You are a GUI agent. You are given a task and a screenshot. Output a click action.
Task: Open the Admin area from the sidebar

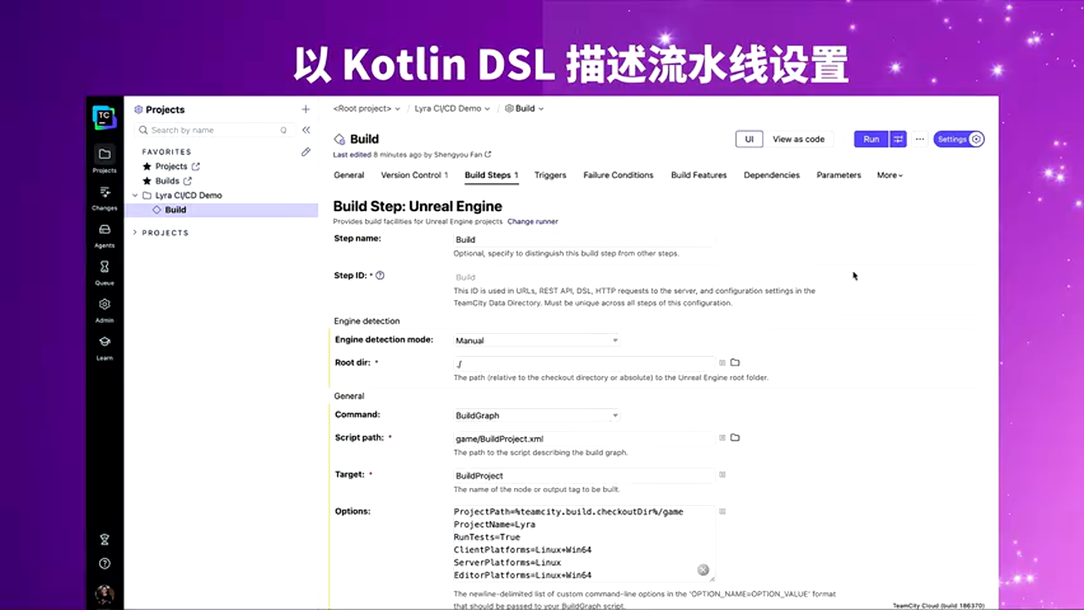click(x=104, y=308)
